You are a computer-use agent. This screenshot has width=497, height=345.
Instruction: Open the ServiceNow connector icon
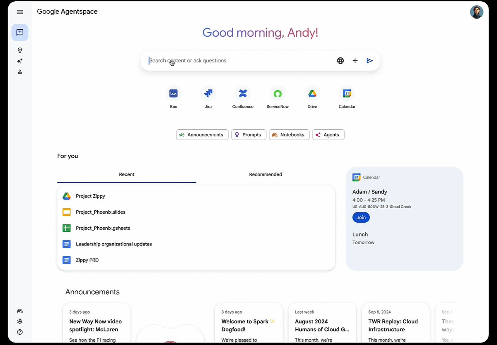pyautogui.click(x=277, y=94)
